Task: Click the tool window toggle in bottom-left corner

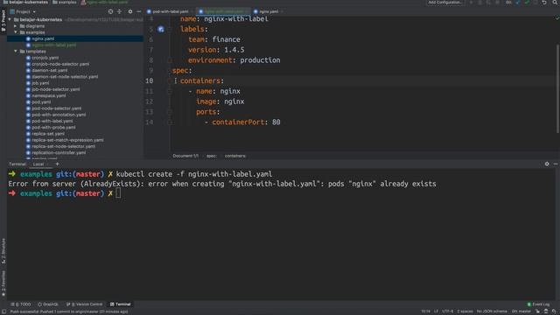Action: (x=3, y=311)
